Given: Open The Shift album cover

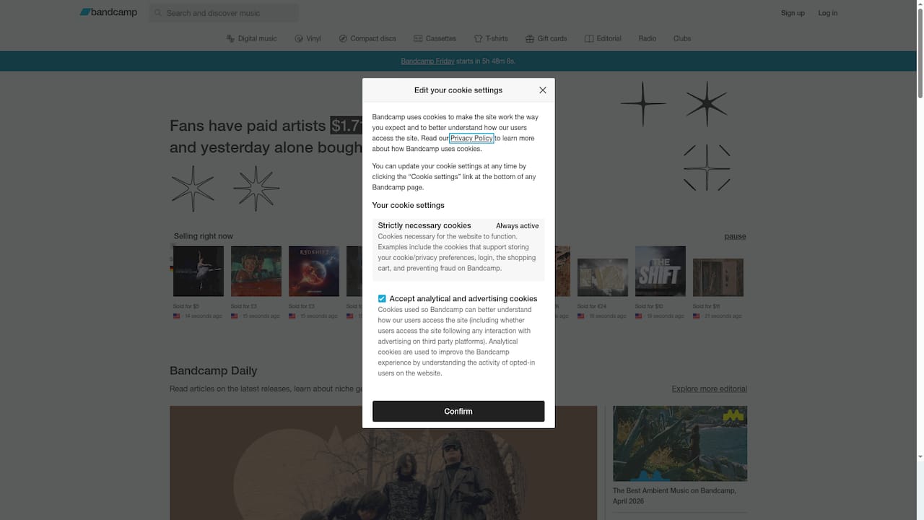Looking at the screenshot, I should [x=661, y=271].
